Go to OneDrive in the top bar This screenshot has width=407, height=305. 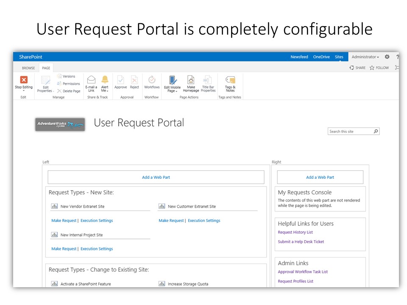coord(321,57)
